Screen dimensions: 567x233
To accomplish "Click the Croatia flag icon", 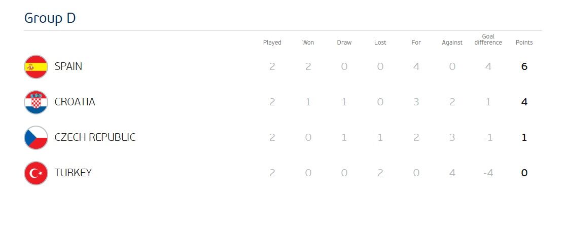I will click(x=36, y=102).
